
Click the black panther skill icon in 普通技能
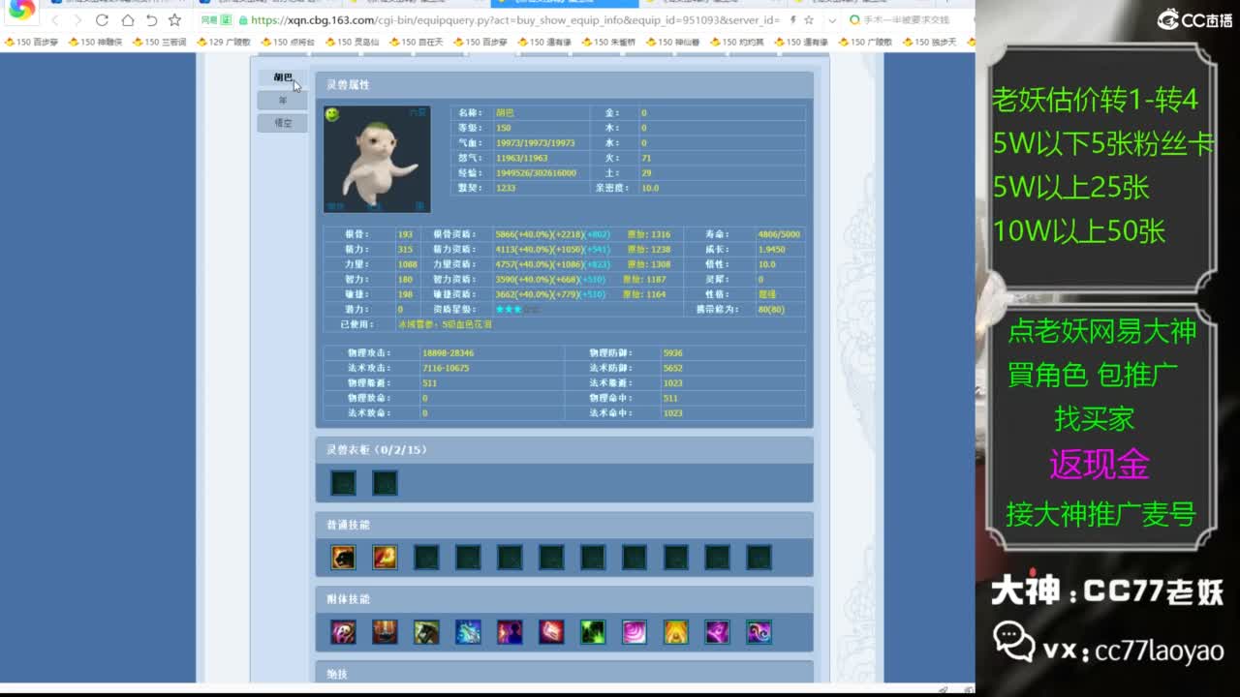tap(343, 557)
